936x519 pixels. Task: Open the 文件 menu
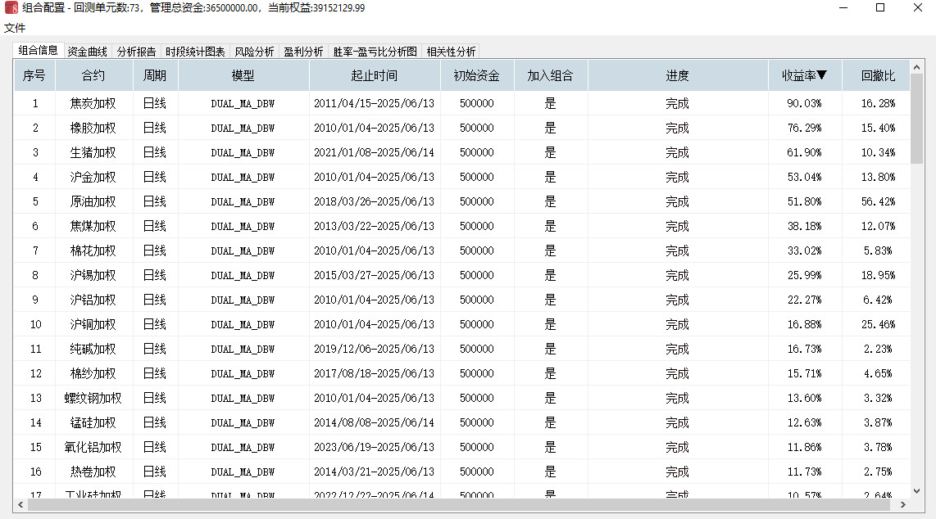15,28
